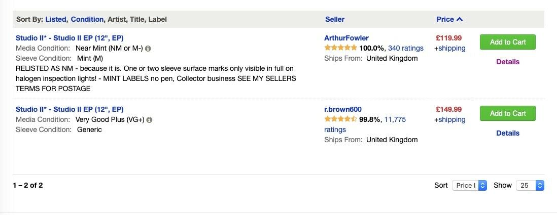
Task: Open seller ArthurFowler's profile
Action: coord(346,38)
